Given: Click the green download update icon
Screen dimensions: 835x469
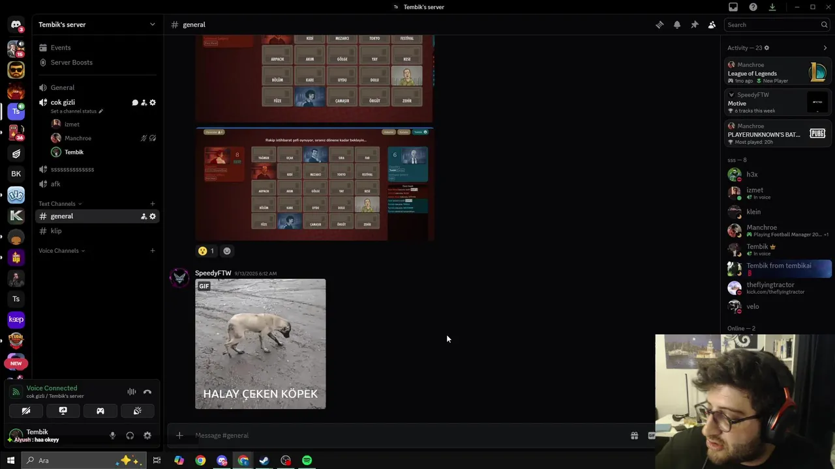Looking at the screenshot, I should (772, 7).
